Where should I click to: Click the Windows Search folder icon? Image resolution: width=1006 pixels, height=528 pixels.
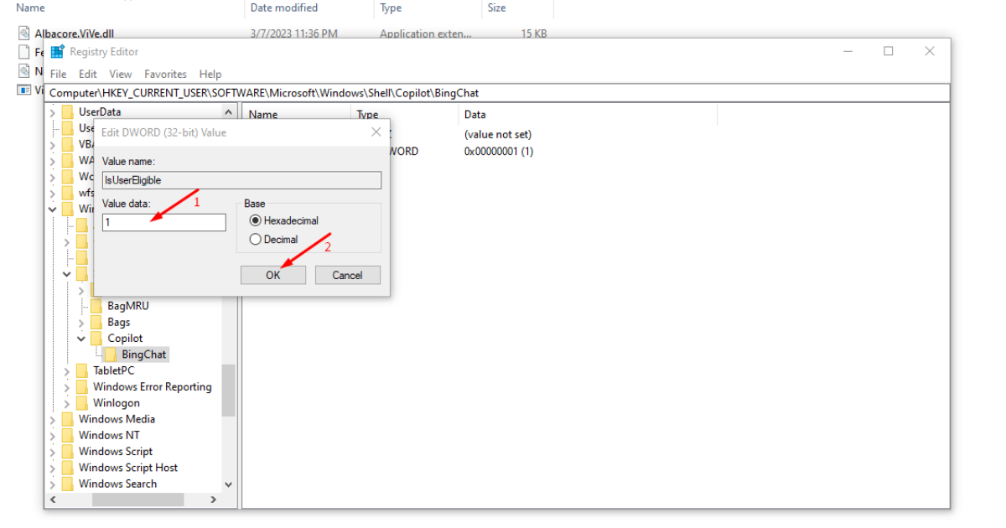pos(67,484)
